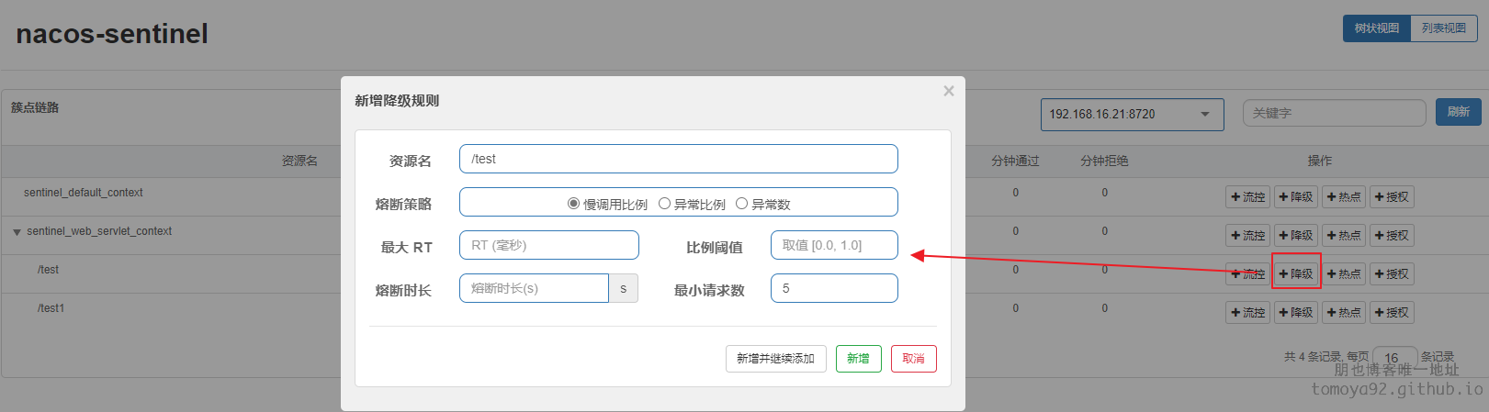1489x412 pixels.
Task: Collapse the sentinel_web_servlet_context tree node
Action: coord(17,232)
